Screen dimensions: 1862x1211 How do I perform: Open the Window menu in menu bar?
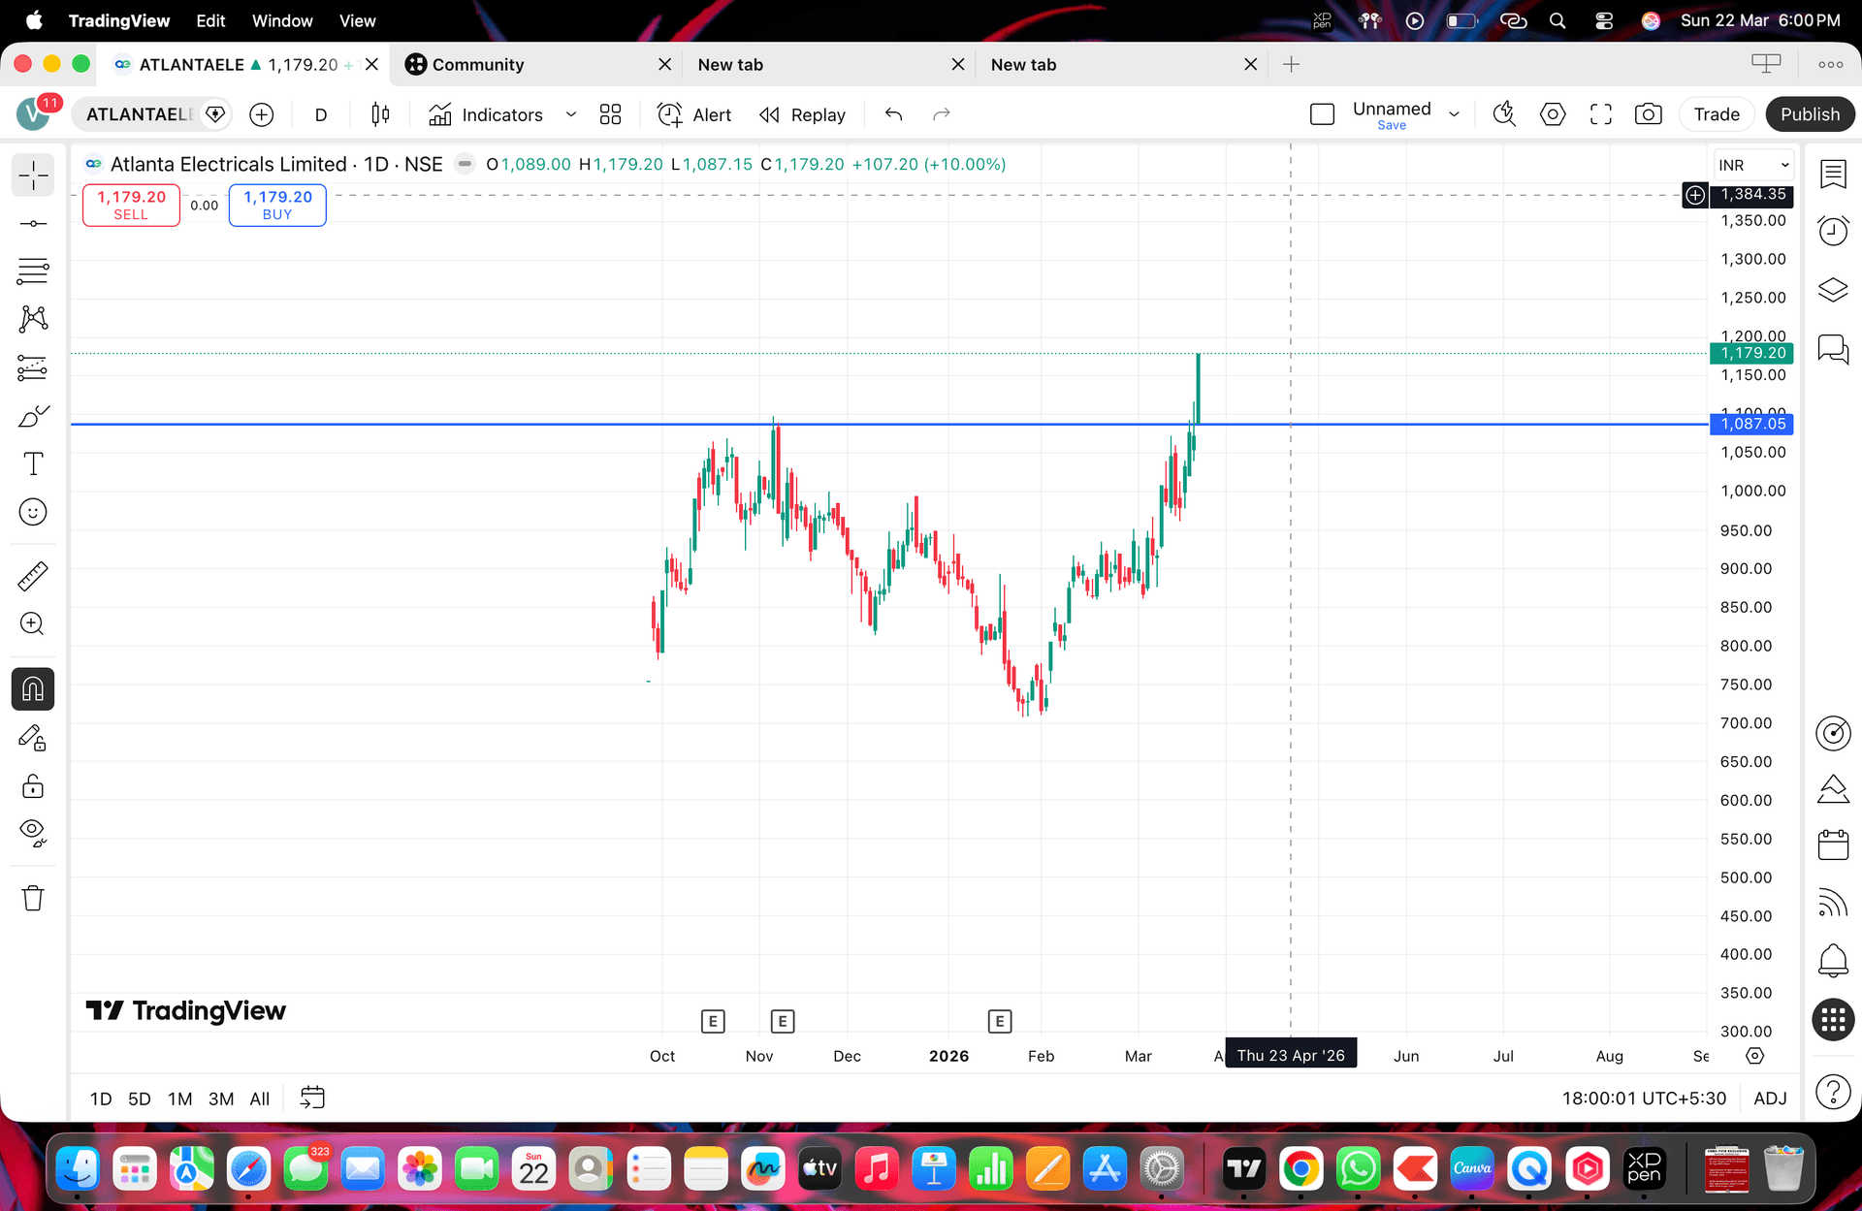(282, 20)
